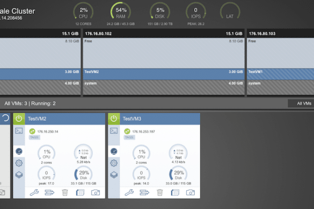Click TestVM2 power button
The width and height of the screenshot is (314, 209).
19,118
